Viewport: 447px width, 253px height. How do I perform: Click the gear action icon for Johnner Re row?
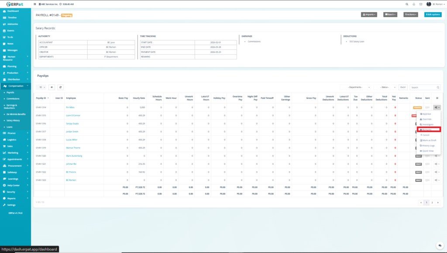click(437, 164)
